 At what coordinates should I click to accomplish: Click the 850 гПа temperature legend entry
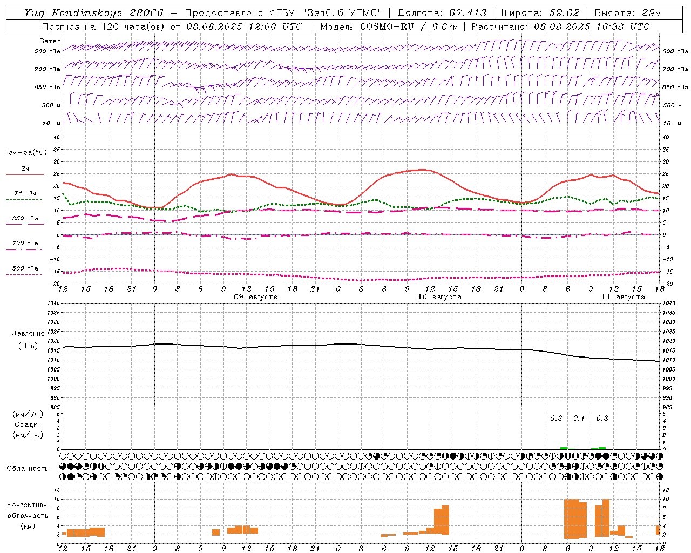coord(25,219)
